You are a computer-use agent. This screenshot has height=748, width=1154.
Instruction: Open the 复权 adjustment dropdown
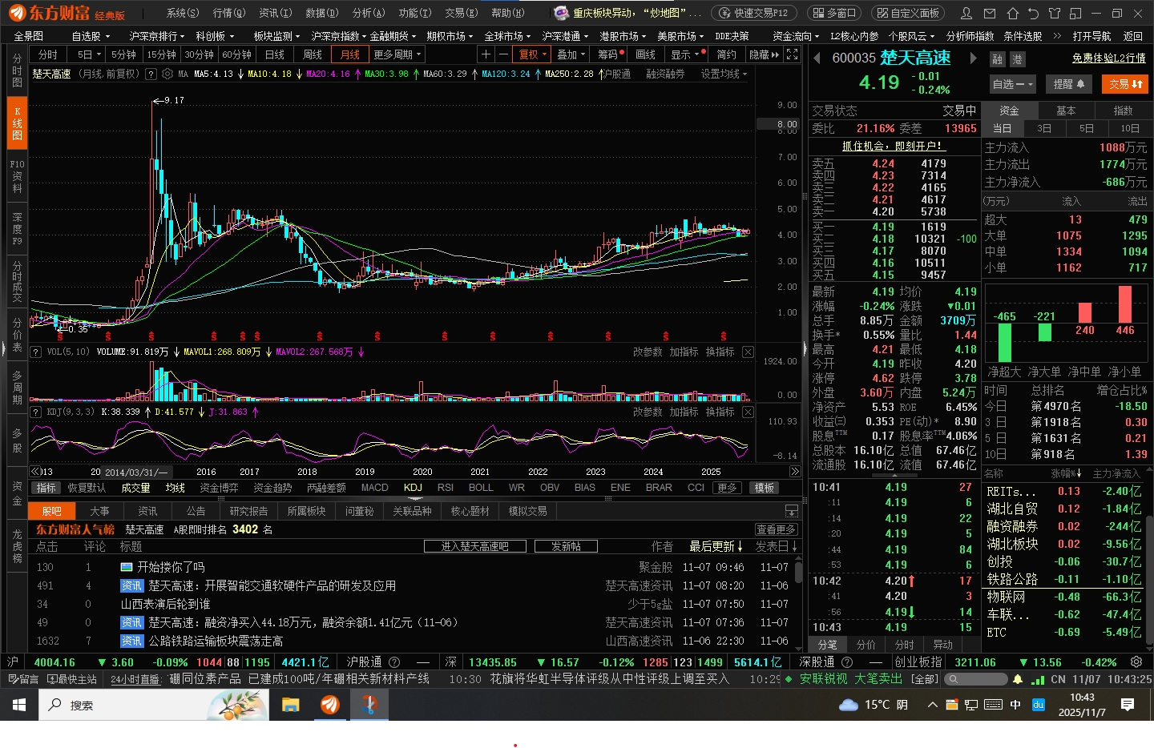click(x=533, y=54)
